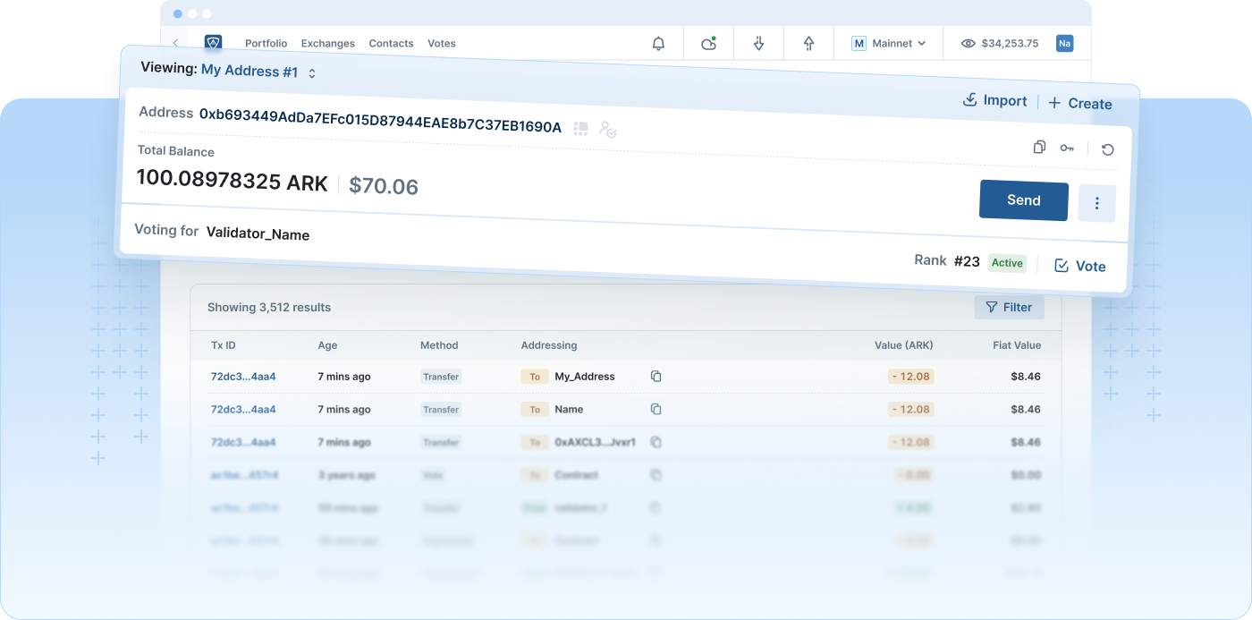Toggle the server status cloud icon
The height and width of the screenshot is (620, 1252).
coord(708,43)
